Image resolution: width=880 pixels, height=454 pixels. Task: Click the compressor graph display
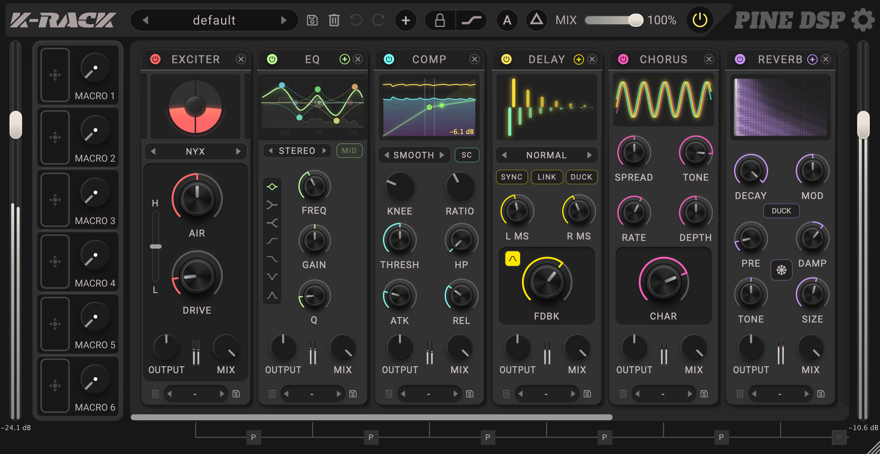coord(429,107)
